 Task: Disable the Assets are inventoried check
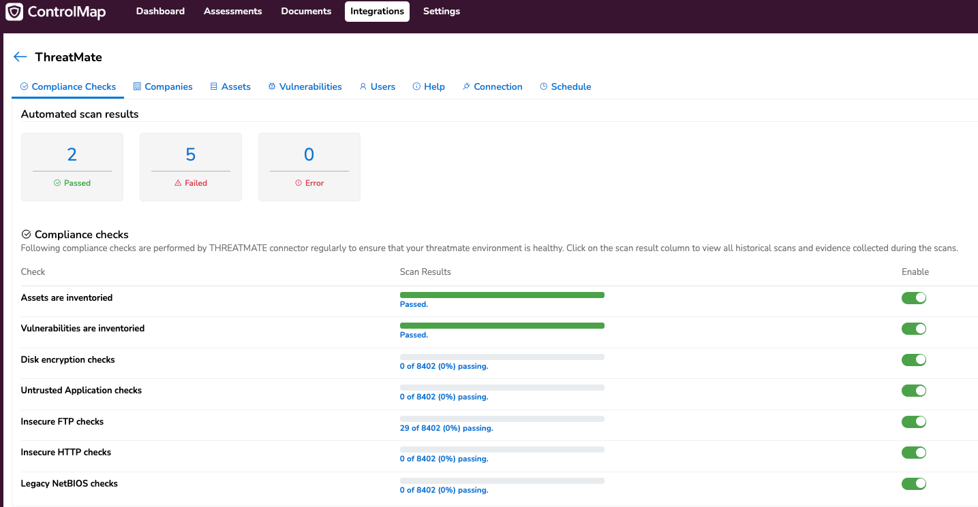click(914, 298)
